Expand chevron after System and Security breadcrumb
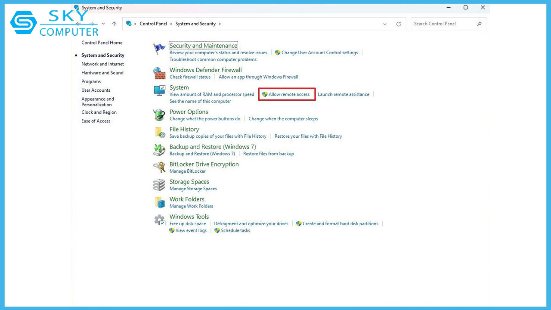551x310 pixels. pyautogui.click(x=220, y=24)
